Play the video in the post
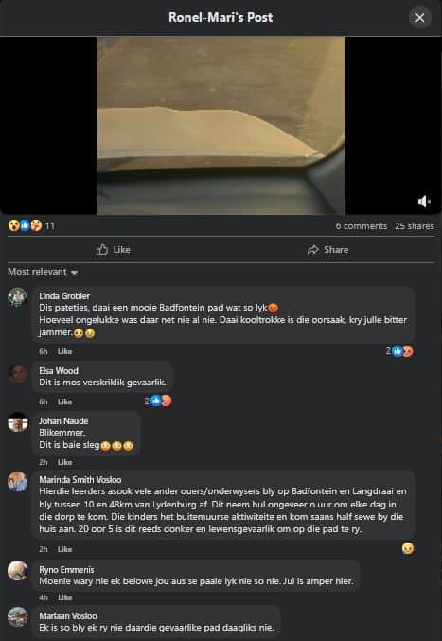 coord(221,126)
